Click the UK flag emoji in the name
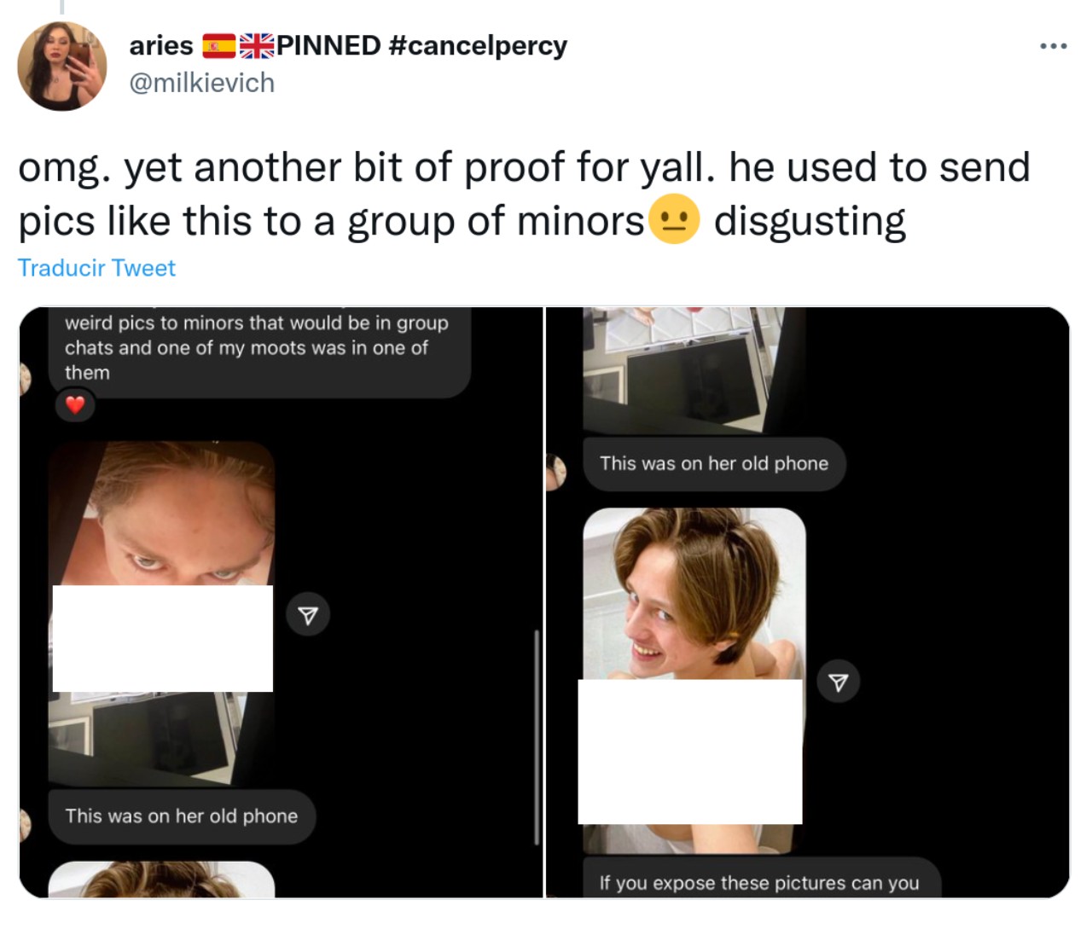The height and width of the screenshot is (935, 1092). pyautogui.click(x=256, y=46)
